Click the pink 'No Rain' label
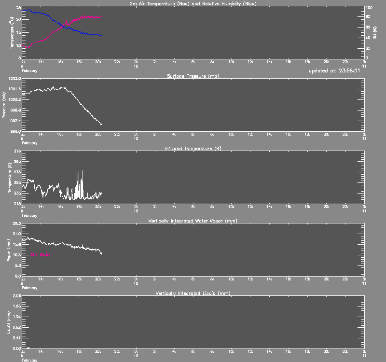The width and height of the screenshot is (386, 362). pyautogui.click(x=41, y=254)
